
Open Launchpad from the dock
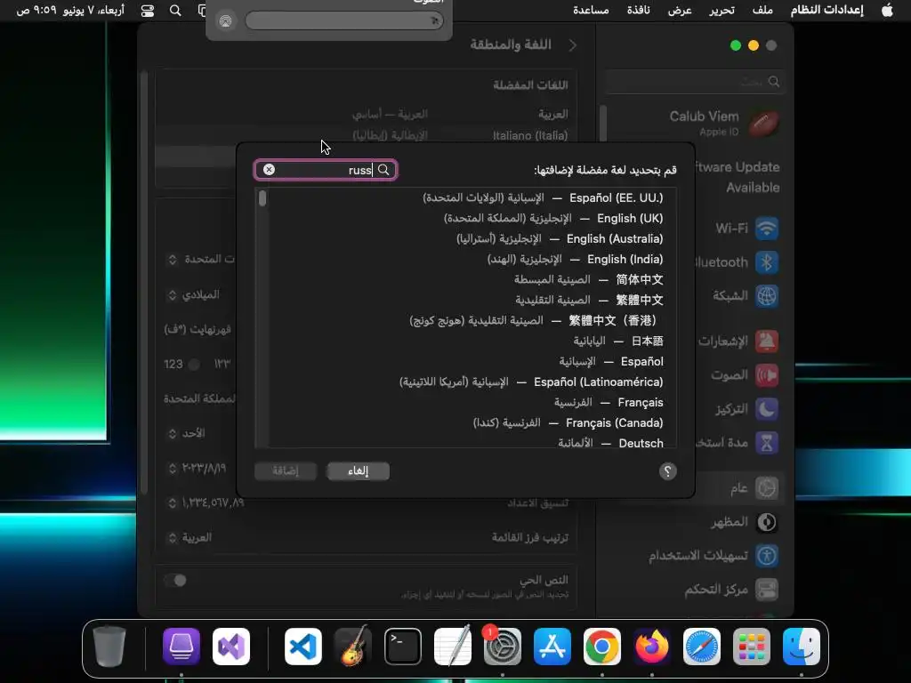751,647
